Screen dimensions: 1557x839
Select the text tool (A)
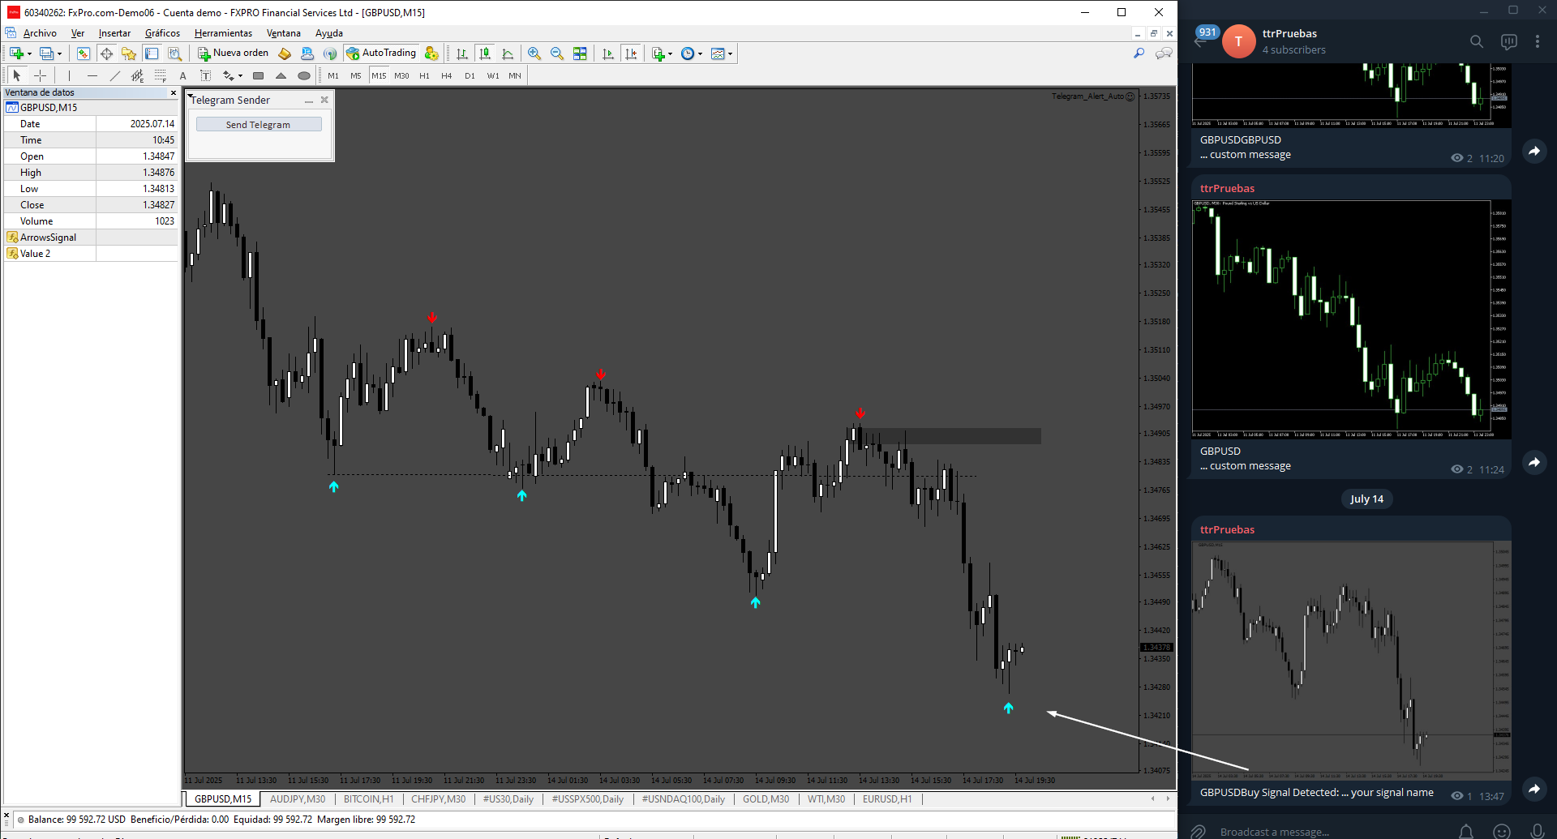pyautogui.click(x=183, y=75)
